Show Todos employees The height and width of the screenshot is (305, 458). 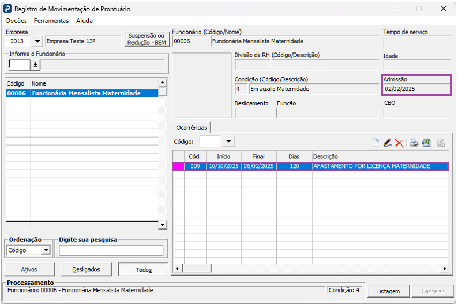coord(144,269)
